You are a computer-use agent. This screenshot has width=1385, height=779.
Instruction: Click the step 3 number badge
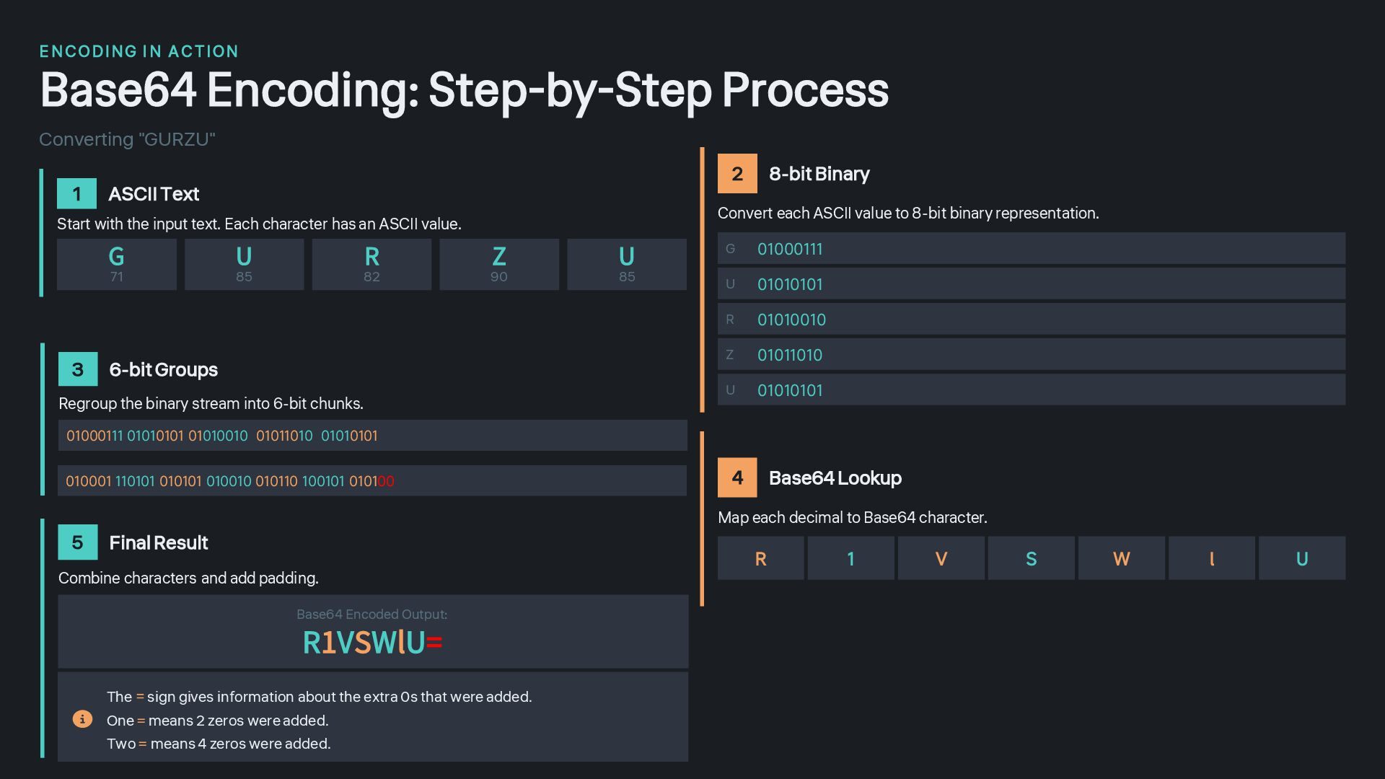click(x=78, y=369)
